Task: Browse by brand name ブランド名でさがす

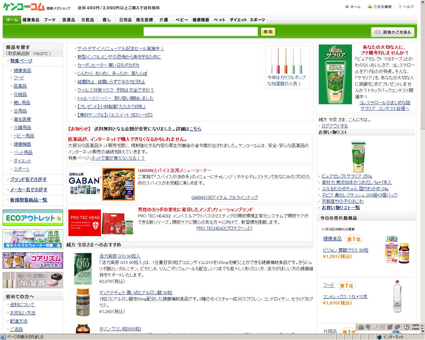Action: pos(28,179)
